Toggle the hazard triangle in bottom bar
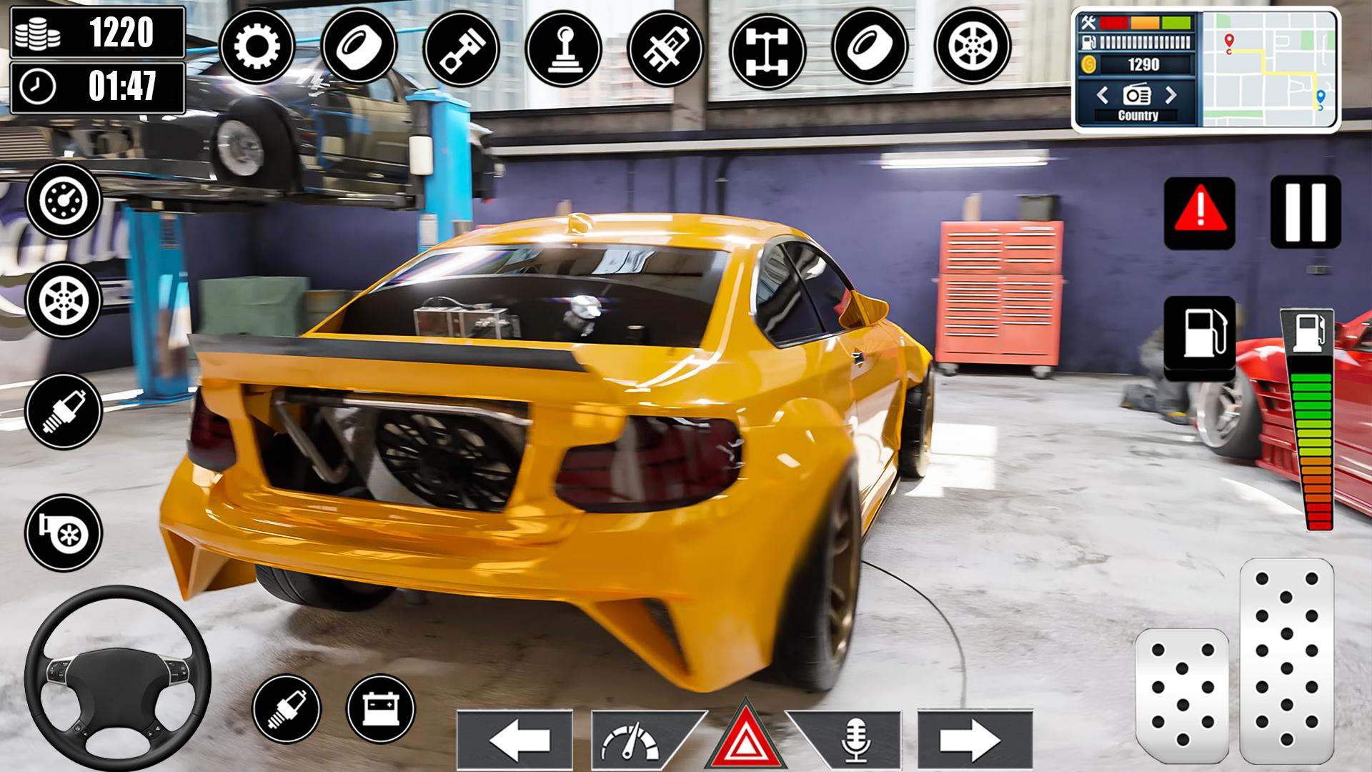Image resolution: width=1372 pixels, height=772 pixels. [x=747, y=736]
